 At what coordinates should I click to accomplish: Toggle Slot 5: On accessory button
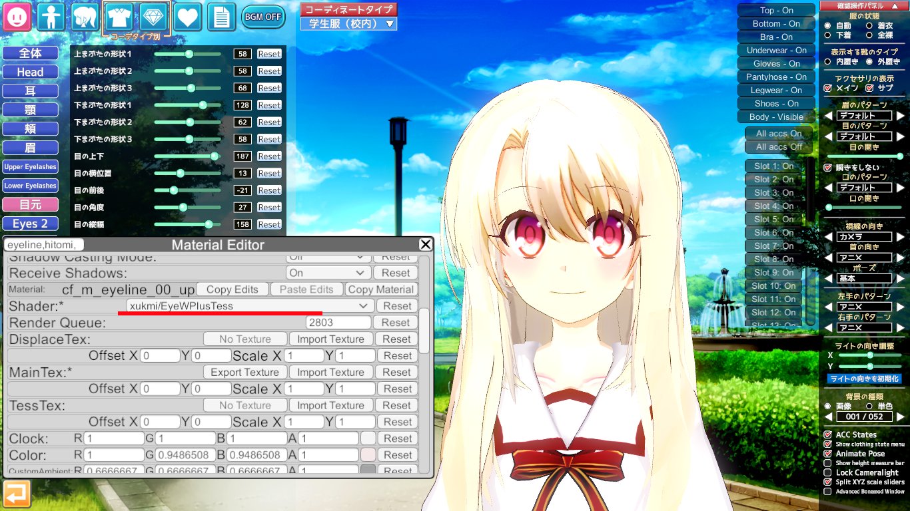(774, 220)
